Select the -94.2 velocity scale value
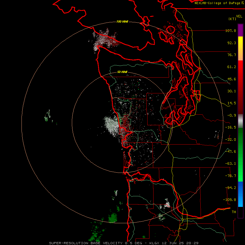The image size is (245, 245). click(x=231, y=188)
